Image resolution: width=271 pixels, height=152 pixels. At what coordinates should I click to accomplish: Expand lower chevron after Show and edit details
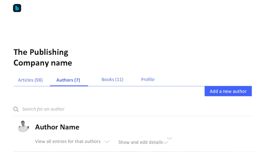pyautogui.click(x=165, y=143)
